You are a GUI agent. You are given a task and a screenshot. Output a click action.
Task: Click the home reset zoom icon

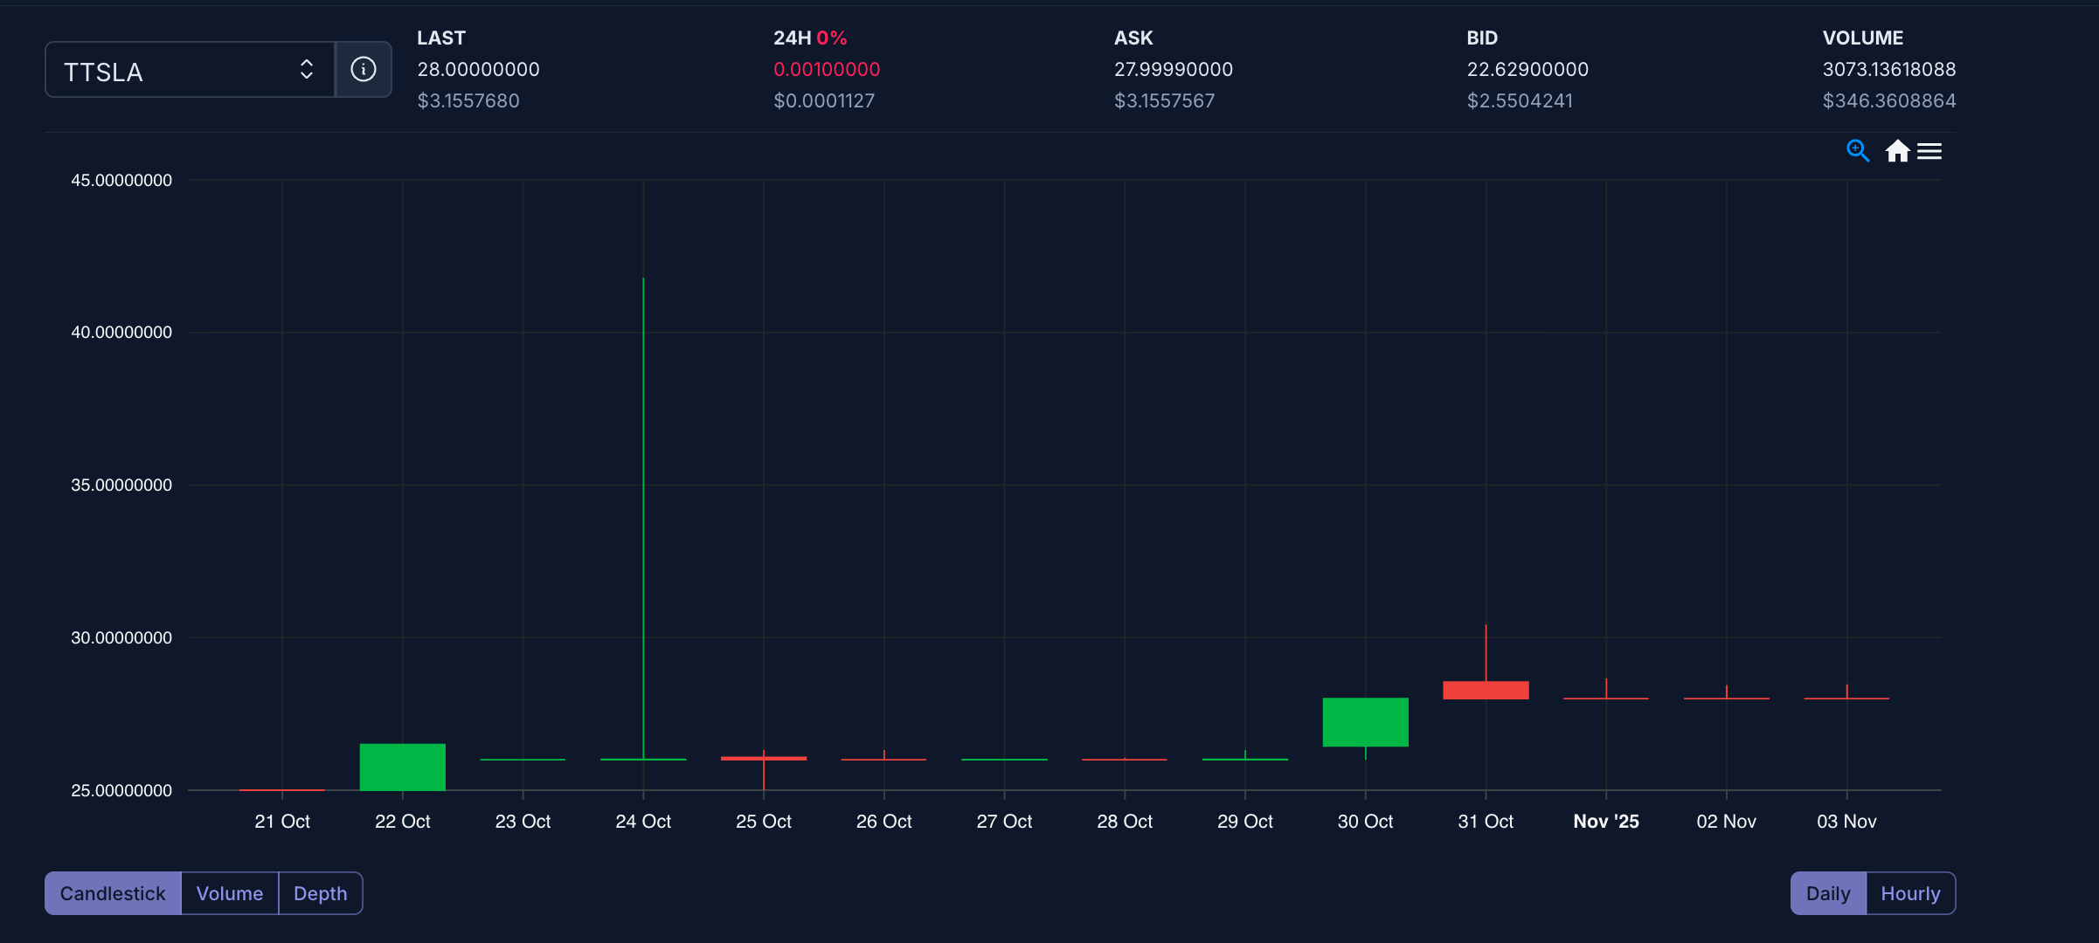[x=1896, y=151]
